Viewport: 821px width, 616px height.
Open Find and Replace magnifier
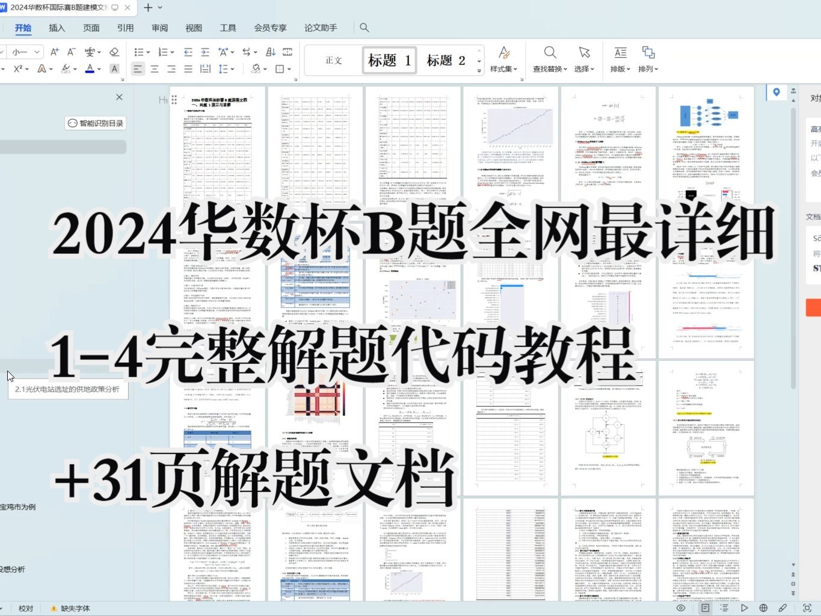[550, 52]
